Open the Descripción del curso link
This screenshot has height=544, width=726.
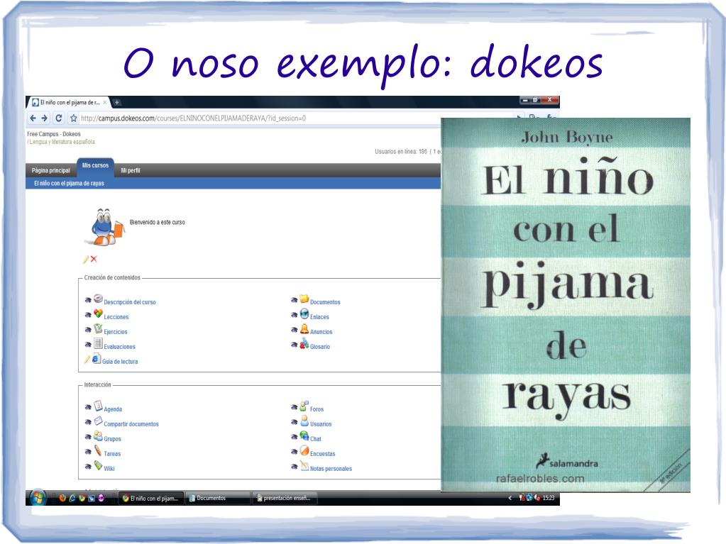pyautogui.click(x=130, y=302)
